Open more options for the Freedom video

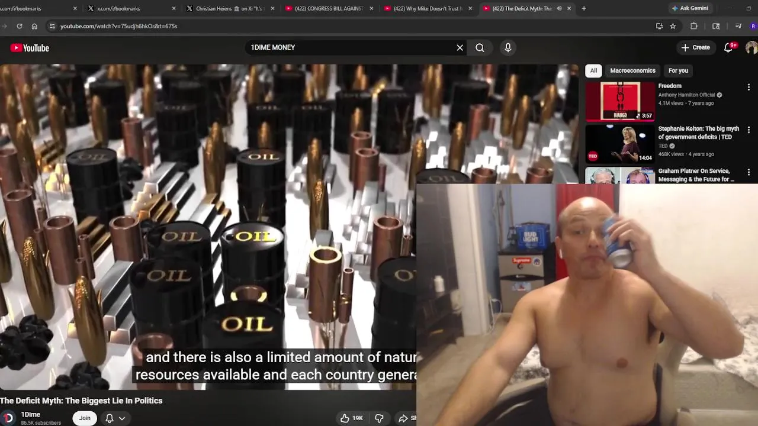(x=749, y=87)
